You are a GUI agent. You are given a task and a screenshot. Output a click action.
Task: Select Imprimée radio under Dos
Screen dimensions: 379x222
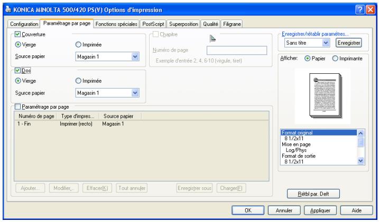point(78,81)
